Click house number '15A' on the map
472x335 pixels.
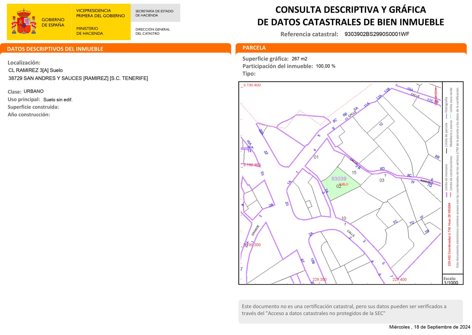coord(410,89)
